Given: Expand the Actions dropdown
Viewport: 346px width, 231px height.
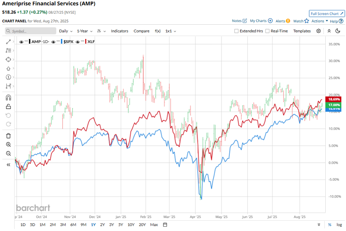Looking at the screenshot, I should (320, 21).
